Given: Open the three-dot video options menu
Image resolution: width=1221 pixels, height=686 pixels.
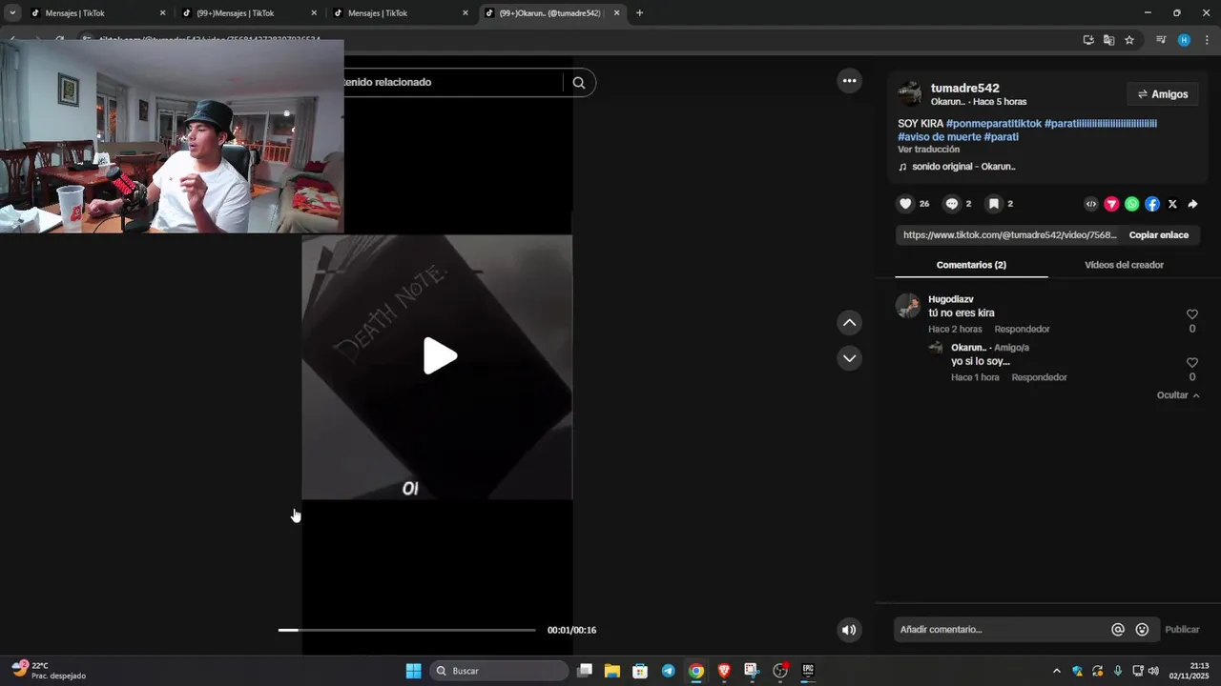Looking at the screenshot, I should click(849, 81).
